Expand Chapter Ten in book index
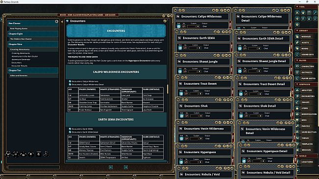This screenshot has height=179, width=319. point(33,70)
